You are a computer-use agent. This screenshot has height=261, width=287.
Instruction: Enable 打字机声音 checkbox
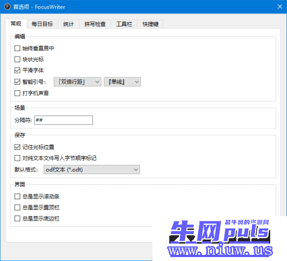click(17, 93)
